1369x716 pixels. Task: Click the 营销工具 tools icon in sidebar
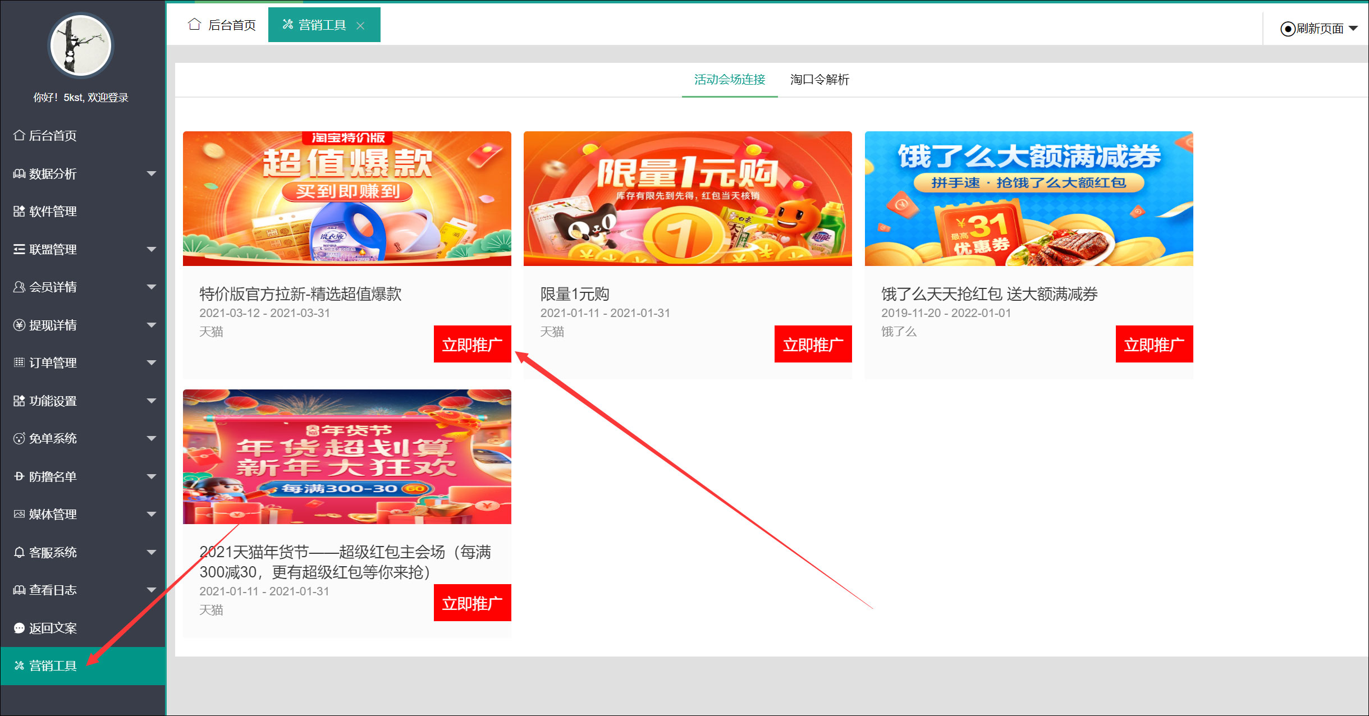(x=19, y=666)
